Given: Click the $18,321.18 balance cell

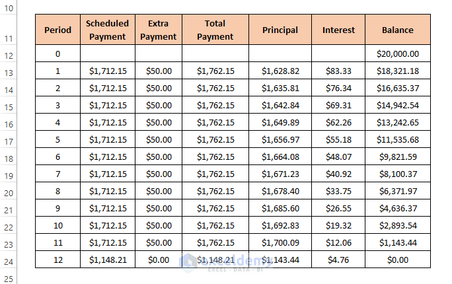Looking at the screenshot, I should pos(398,71).
